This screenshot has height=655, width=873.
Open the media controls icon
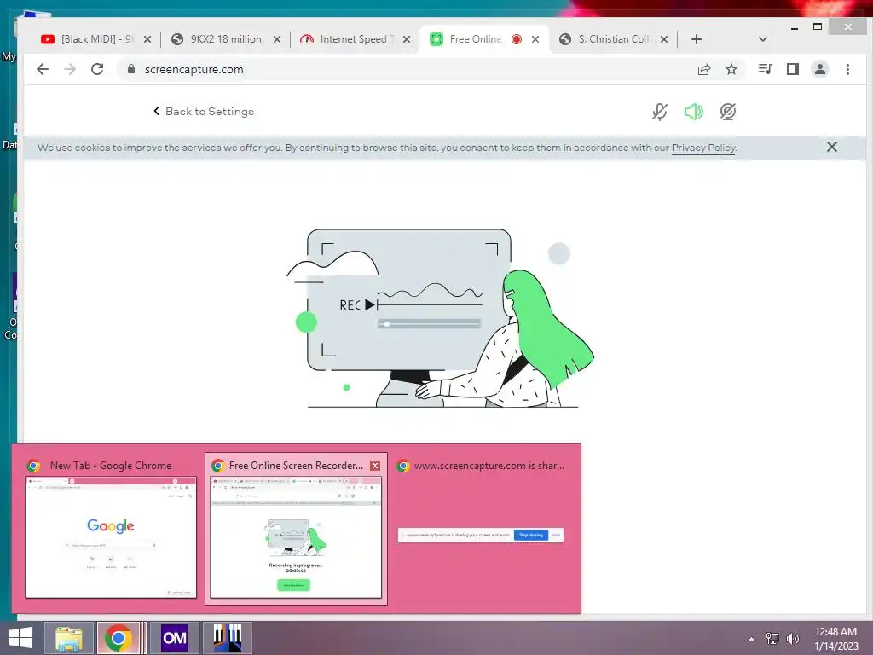[x=765, y=69]
